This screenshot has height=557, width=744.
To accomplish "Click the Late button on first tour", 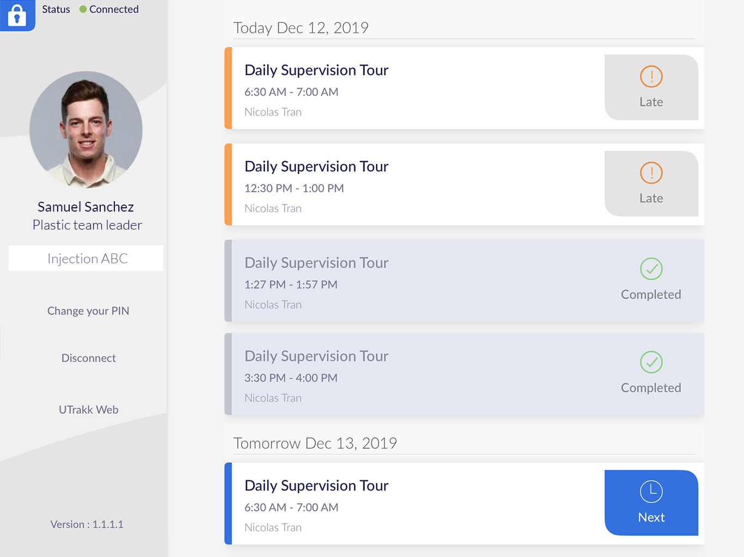I will coord(651,87).
